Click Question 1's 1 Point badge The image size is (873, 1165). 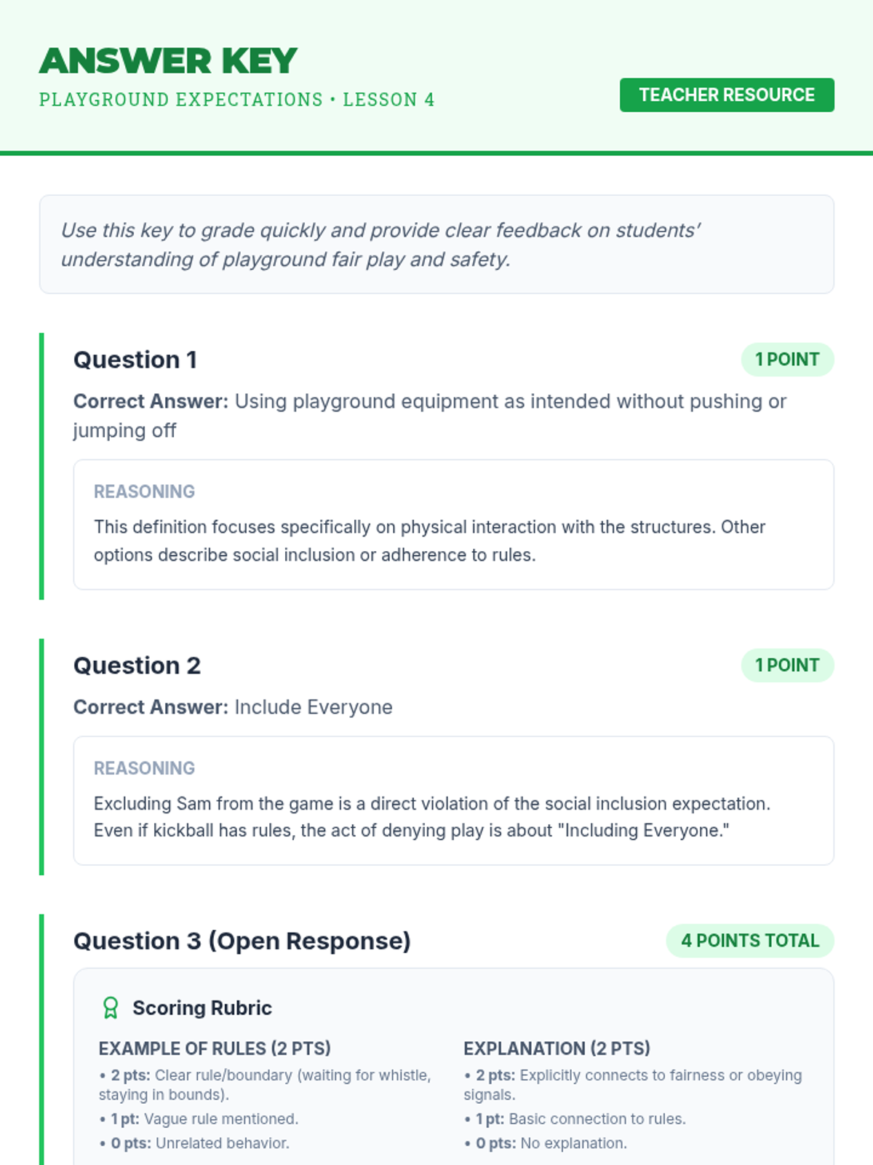coord(786,360)
